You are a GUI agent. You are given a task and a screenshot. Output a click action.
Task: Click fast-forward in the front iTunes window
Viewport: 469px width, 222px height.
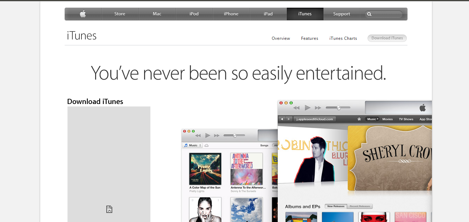[318, 108]
